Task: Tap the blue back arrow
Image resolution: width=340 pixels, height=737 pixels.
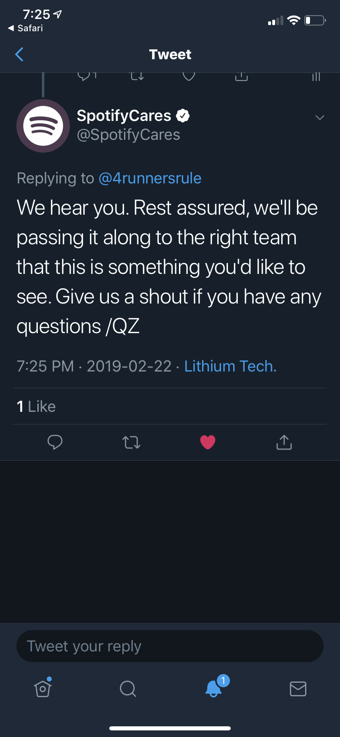Action: click(19, 54)
